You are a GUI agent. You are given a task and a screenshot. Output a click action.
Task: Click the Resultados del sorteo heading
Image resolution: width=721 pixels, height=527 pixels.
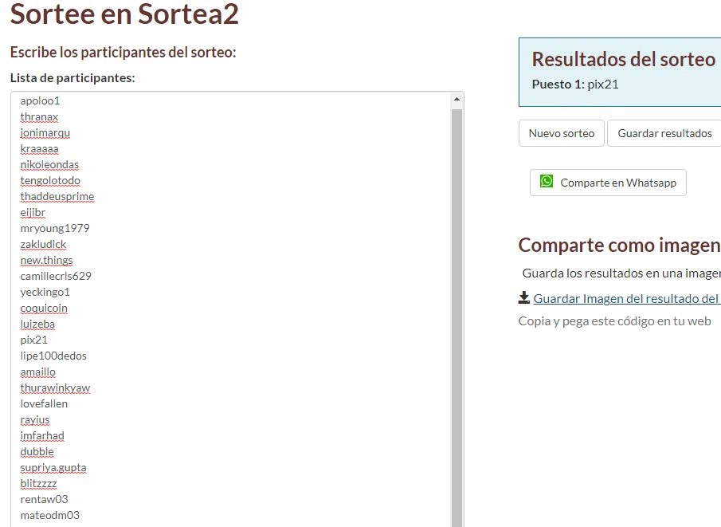tap(624, 59)
